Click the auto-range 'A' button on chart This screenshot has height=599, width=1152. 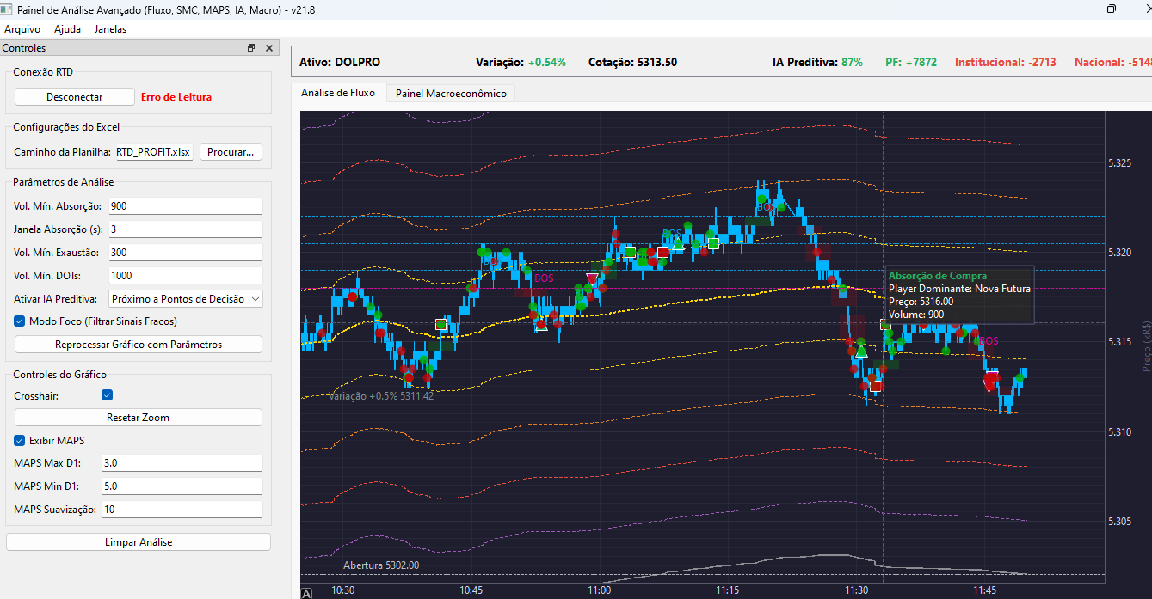click(x=307, y=592)
